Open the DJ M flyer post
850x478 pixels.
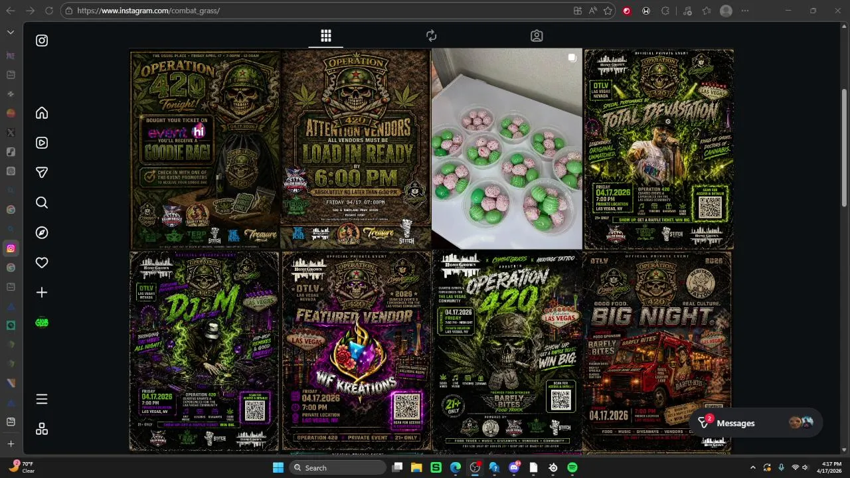205,351
